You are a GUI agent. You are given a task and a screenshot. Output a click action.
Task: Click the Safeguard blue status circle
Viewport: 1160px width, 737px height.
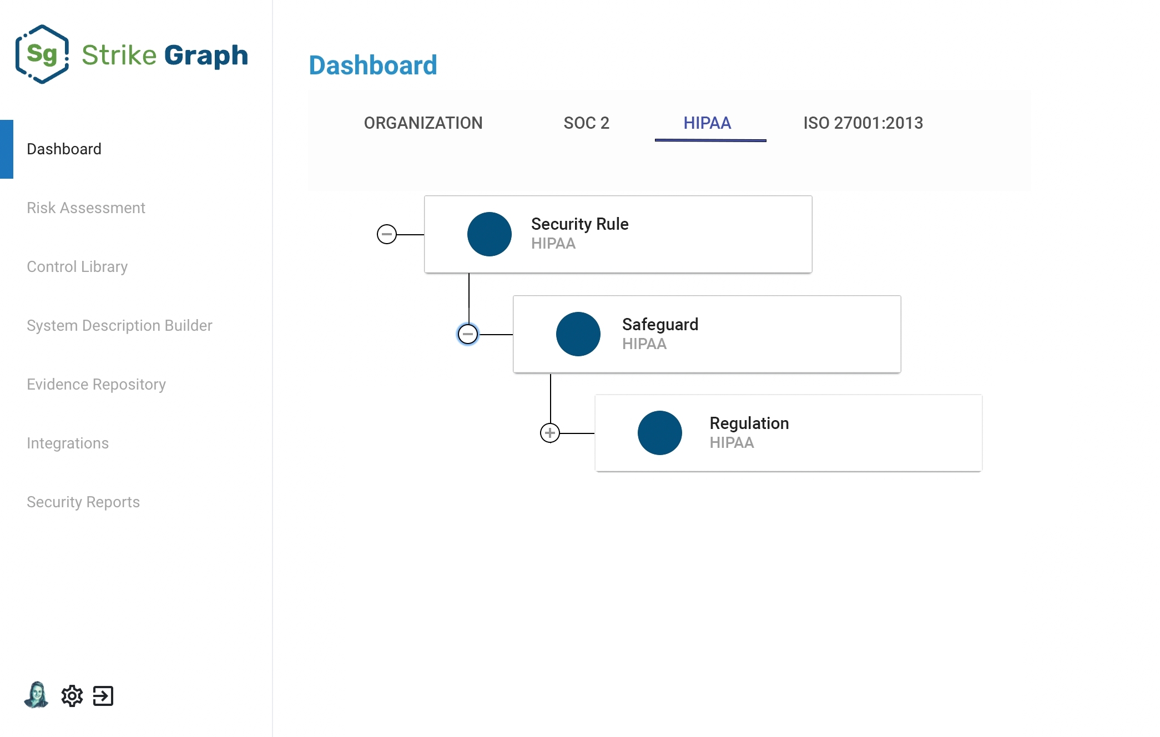(578, 334)
